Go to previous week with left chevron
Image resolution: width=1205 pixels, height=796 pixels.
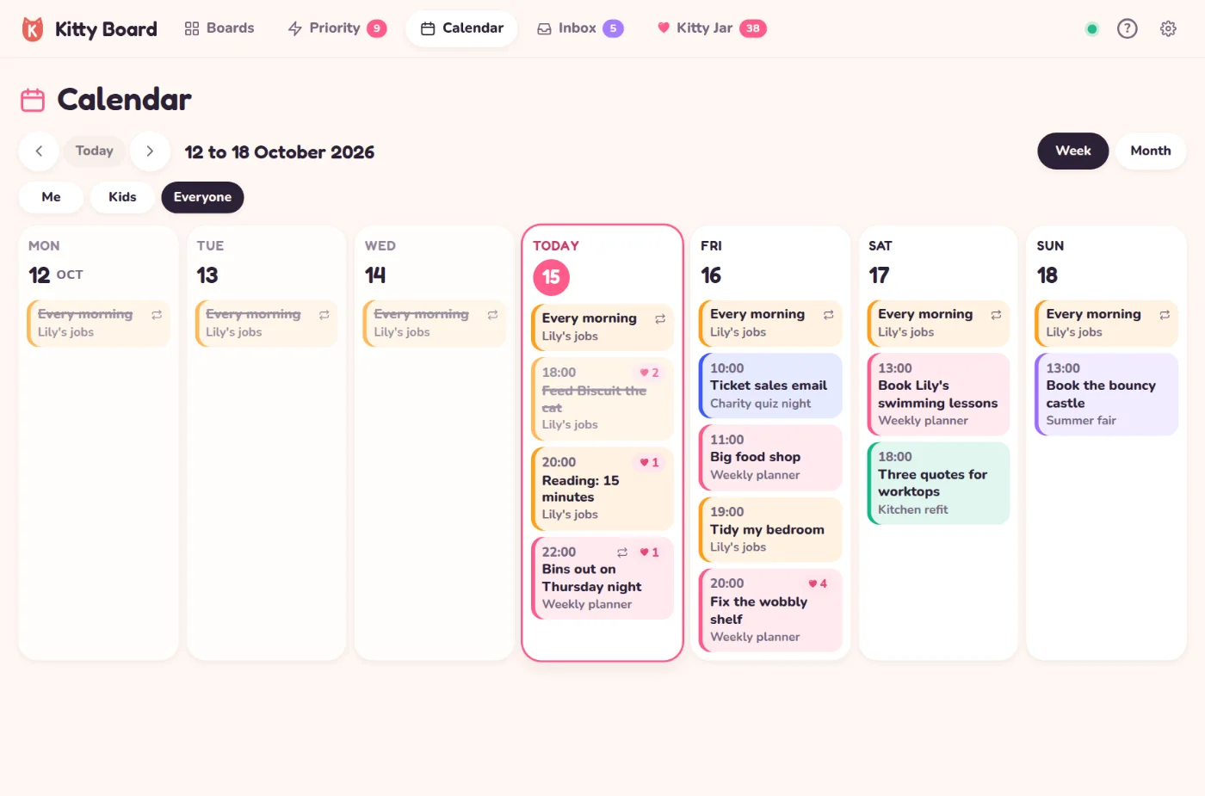(39, 151)
